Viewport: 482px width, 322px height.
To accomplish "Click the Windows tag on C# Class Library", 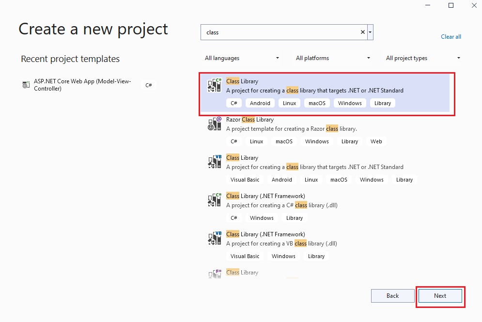I will [x=350, y=103].
